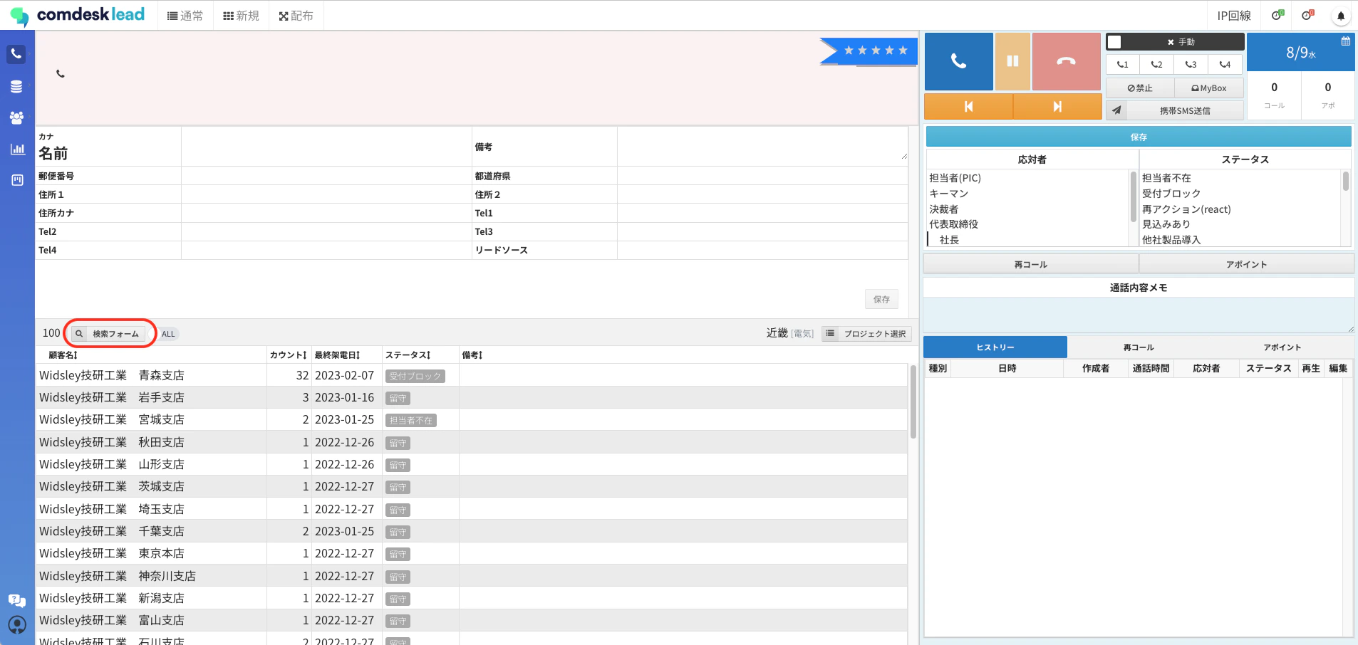The height and width of the screenshot is (645, 1358).
Task: Click IP回線 in top bar
Action: tap(1233, 16)
